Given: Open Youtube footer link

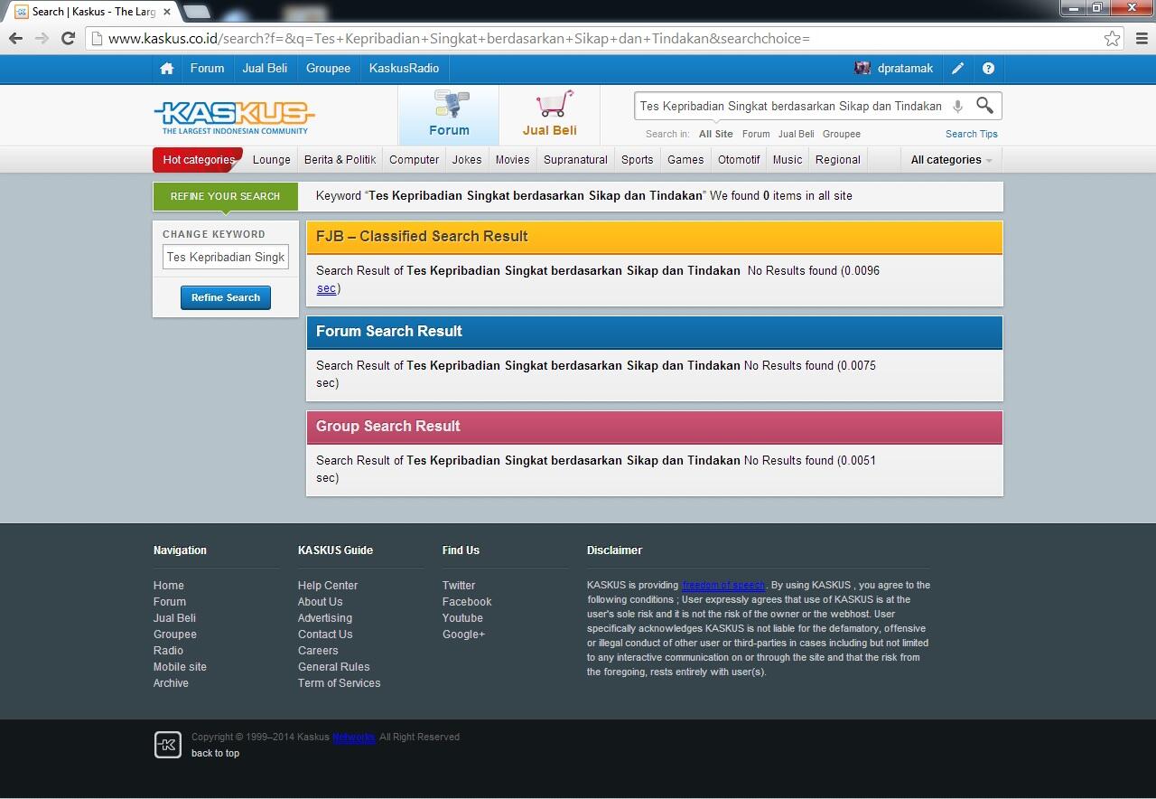Looking at the screenshot, I should 462,618.
